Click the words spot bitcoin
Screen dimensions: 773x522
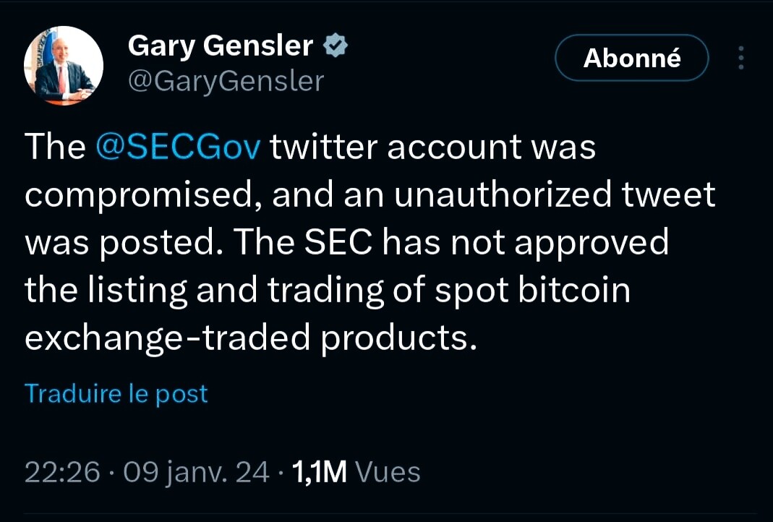[532, 291]
